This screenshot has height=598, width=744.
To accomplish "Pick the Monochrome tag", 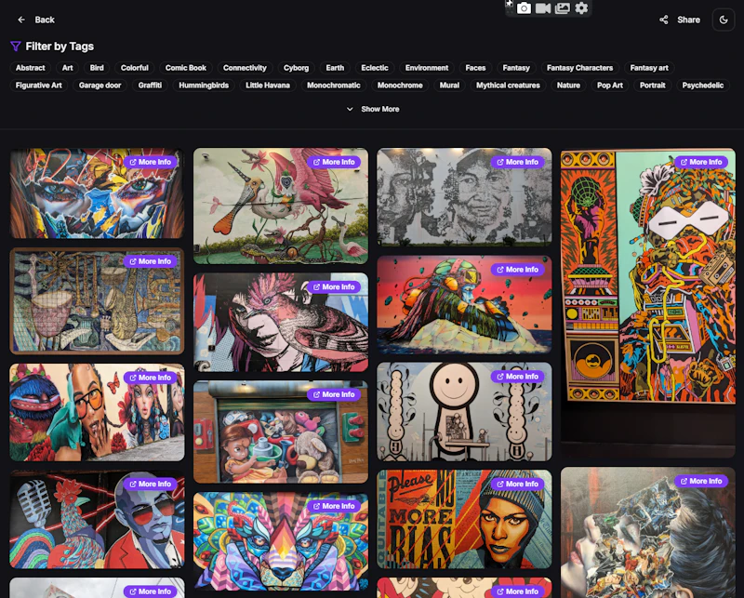I will (400, 86).
